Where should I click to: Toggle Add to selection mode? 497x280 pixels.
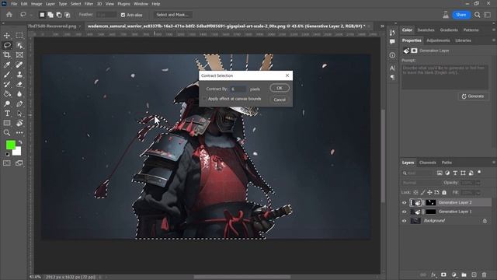pyautogui.click(x=50, y=15)
